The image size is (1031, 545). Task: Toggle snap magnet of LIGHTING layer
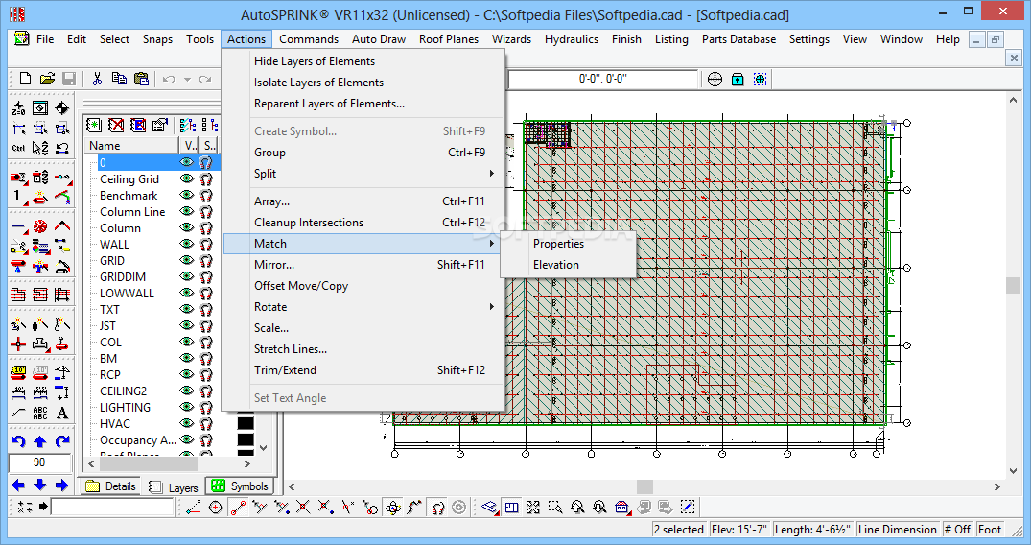pos(206,408)
